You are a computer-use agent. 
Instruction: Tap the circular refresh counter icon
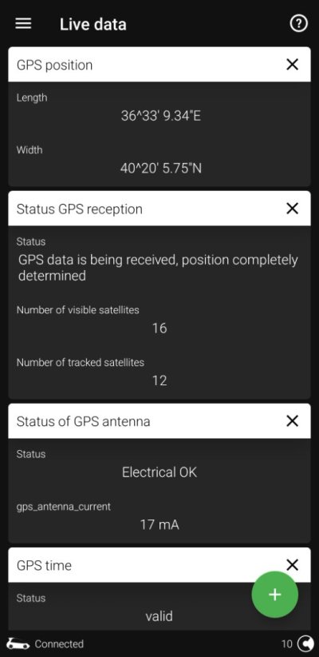click(x=305, y=643)
